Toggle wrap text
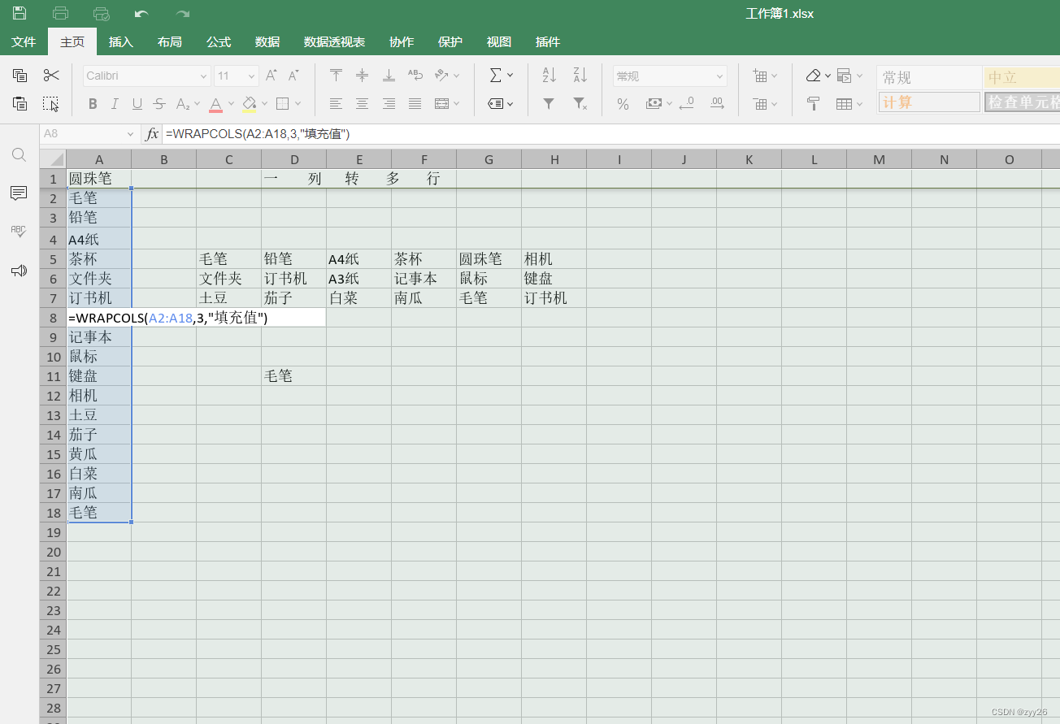Viewport: 1060px width, 724px height. coord(415,76)
